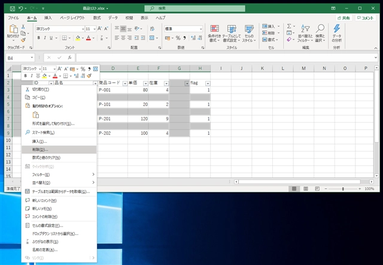The width and height of the screenshot is (383, 265).
Task: Toggle center alignment in mini toolbar
Action: tap(38, 76)
